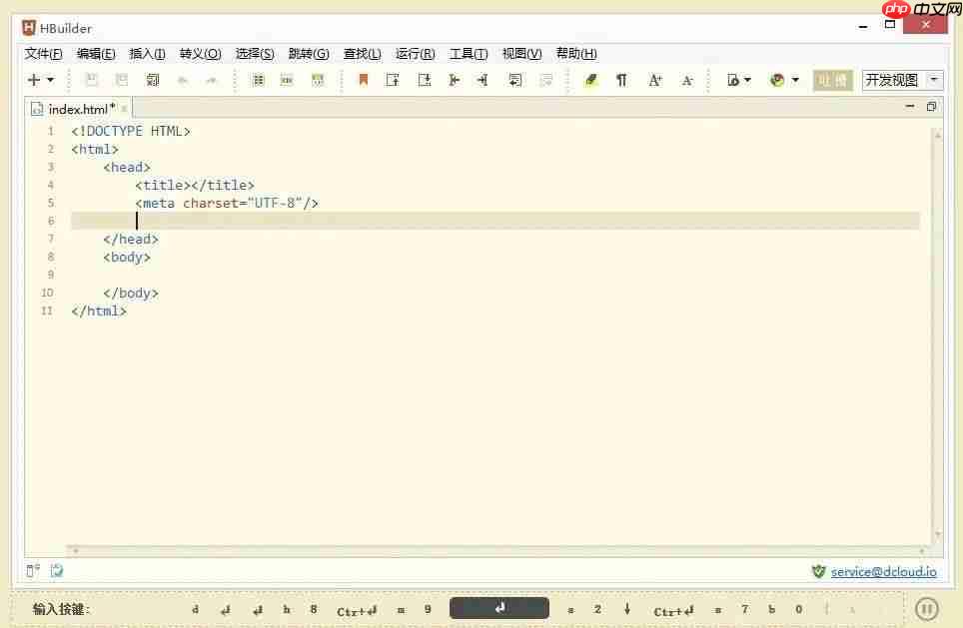
Task: Open the 跳转(G) menu
Action: (x=309, y=53)
